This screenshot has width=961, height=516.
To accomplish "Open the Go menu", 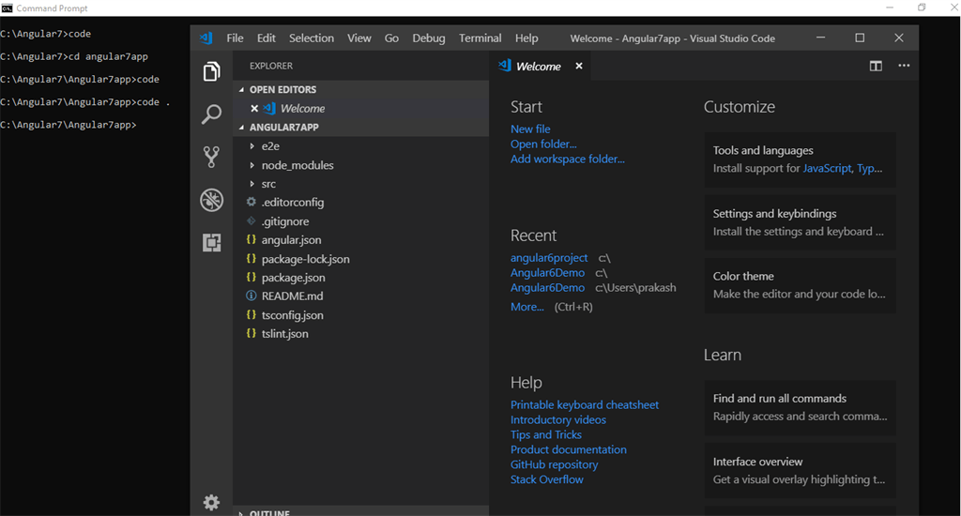I will 391,38.
